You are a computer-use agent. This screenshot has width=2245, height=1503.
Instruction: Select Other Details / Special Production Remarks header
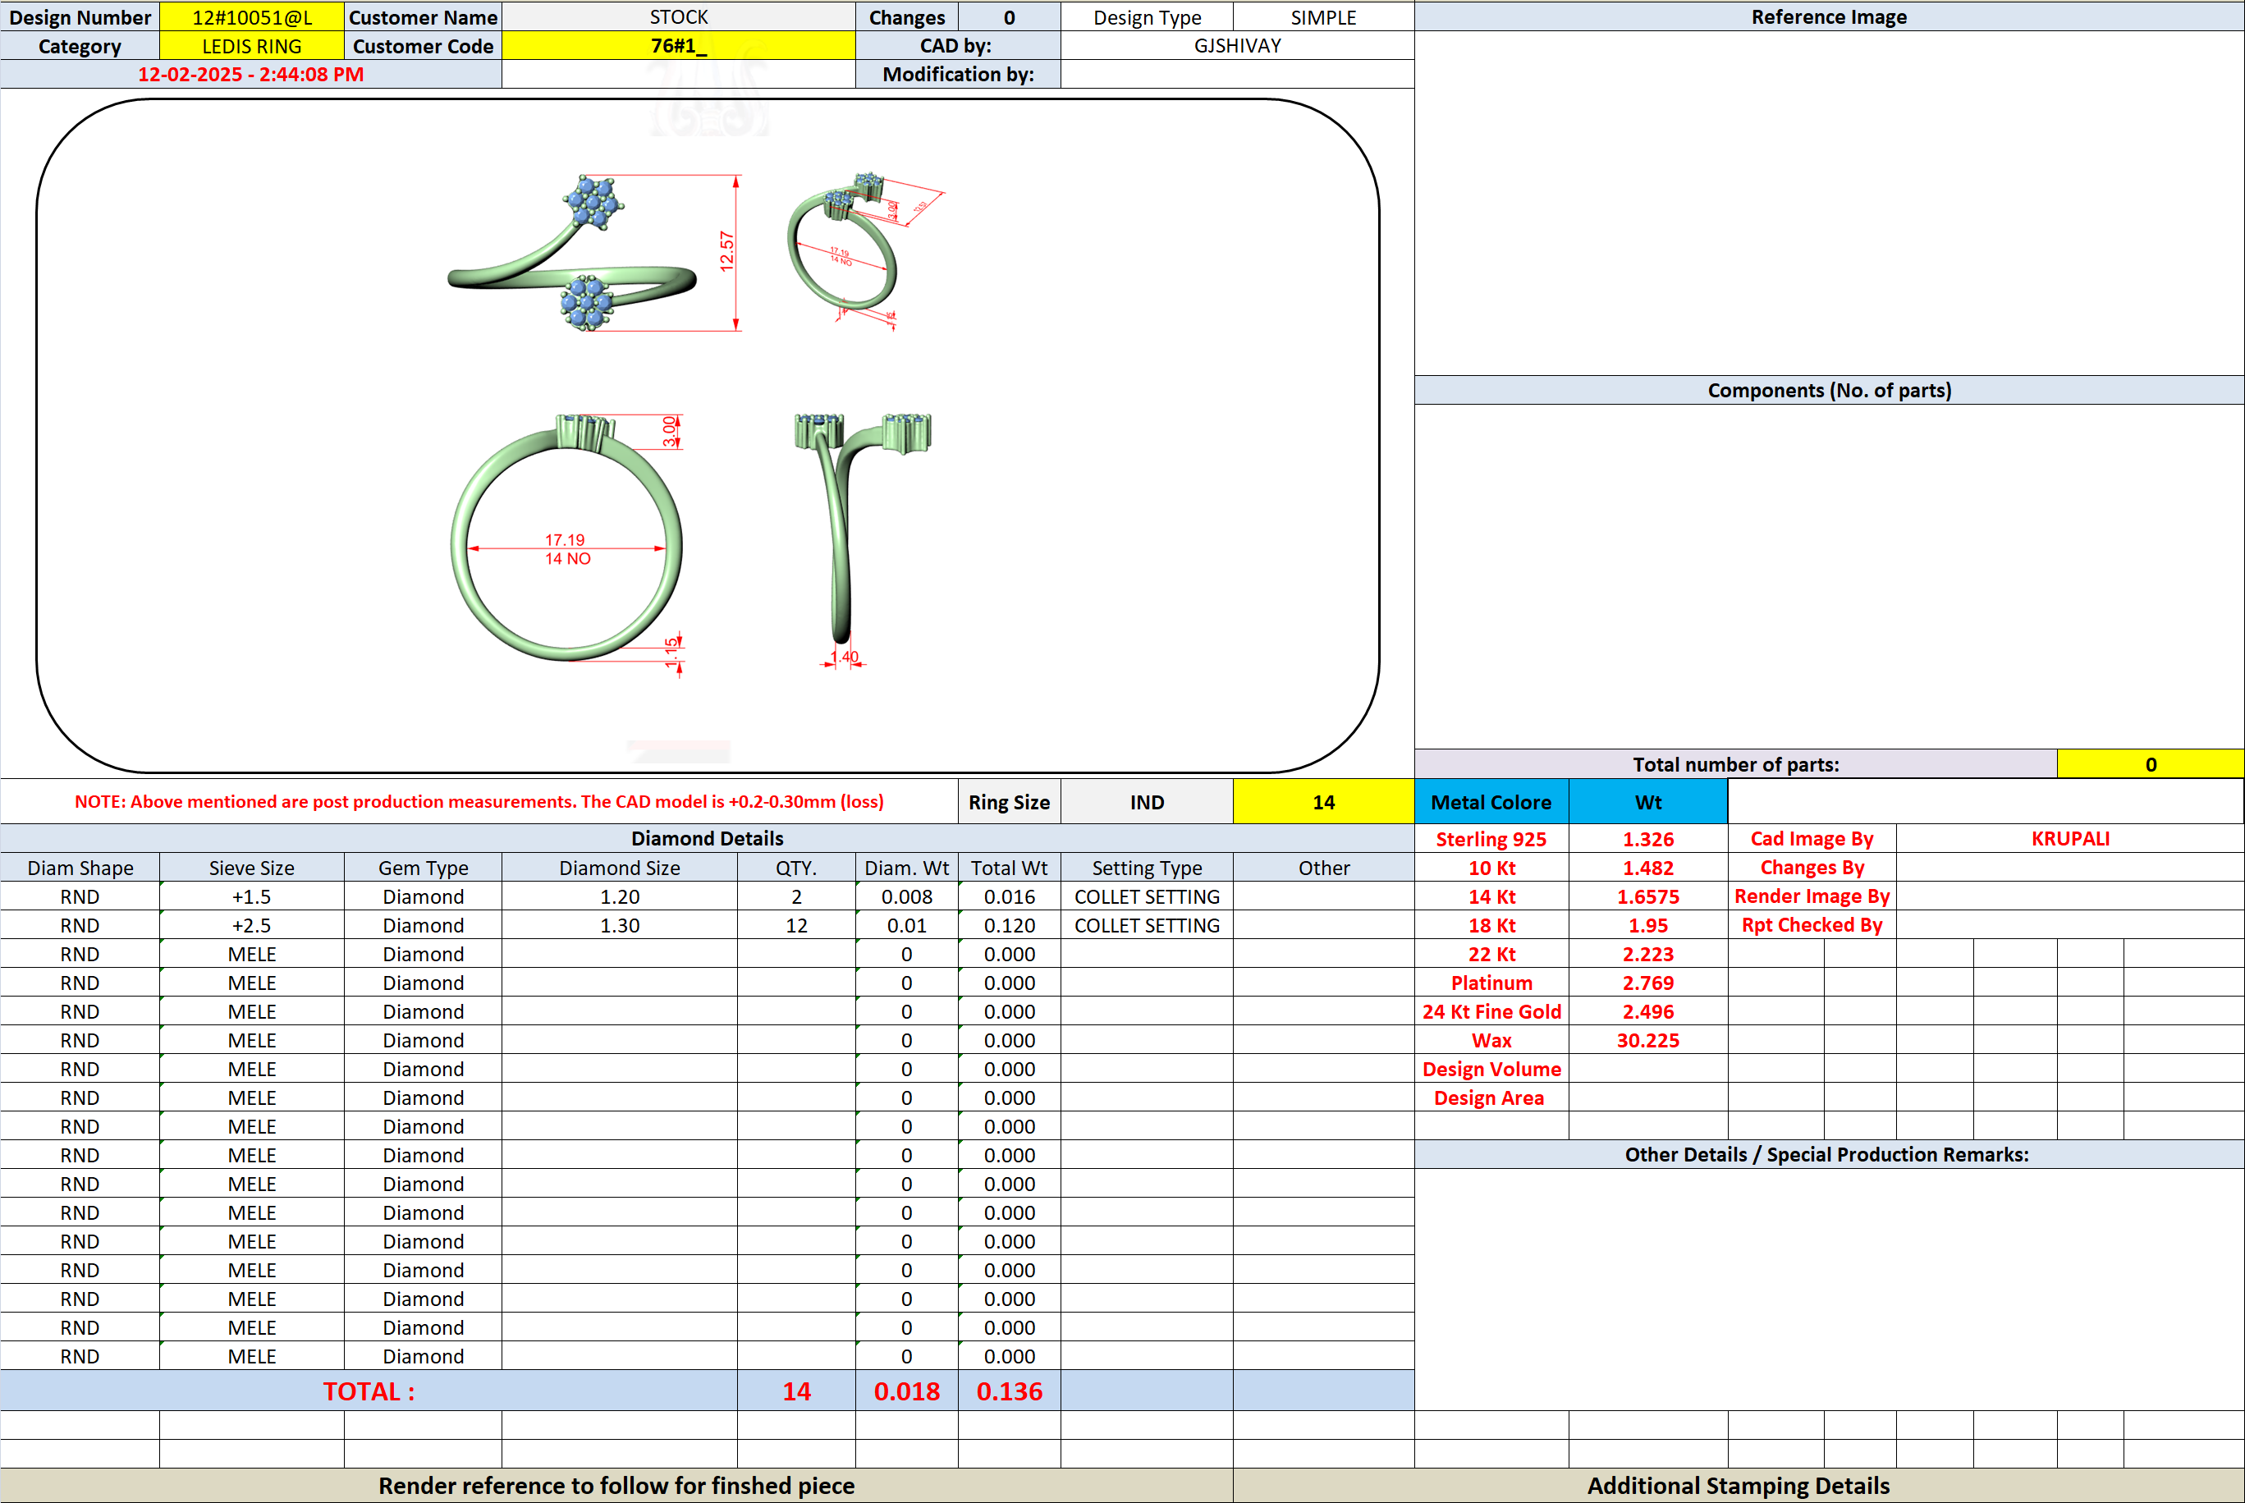(x=1827, y=1154)
